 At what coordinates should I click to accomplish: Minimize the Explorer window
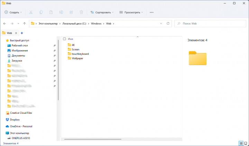point(225,3)
